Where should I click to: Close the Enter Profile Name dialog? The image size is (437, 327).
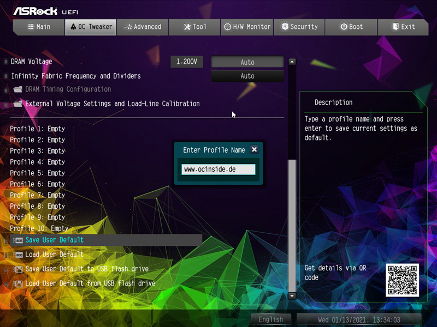254,149
